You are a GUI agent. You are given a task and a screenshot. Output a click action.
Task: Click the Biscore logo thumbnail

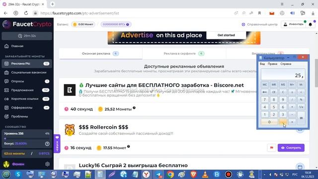pos(70,90)
